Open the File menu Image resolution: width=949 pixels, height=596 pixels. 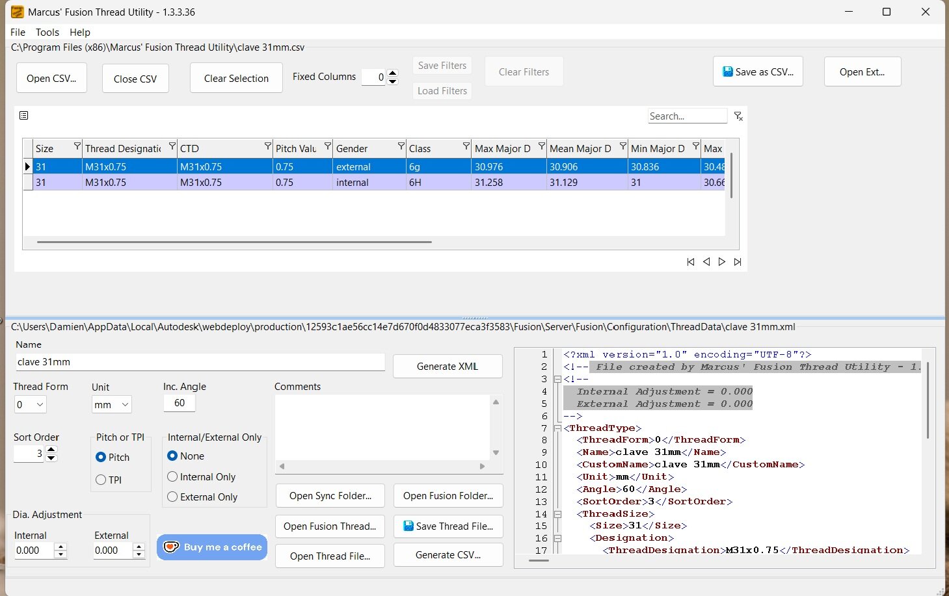18,32
